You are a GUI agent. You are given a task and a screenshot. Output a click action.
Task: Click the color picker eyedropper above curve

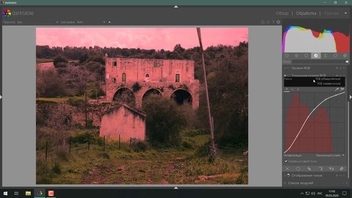click(337, 89)
